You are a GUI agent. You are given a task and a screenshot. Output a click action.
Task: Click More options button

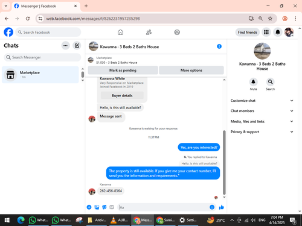(x=191, y=70)
